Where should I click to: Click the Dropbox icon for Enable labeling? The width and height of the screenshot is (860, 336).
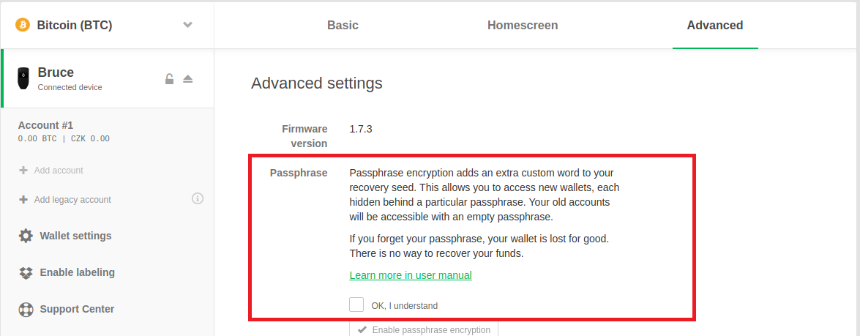click(x=26, y=272)
